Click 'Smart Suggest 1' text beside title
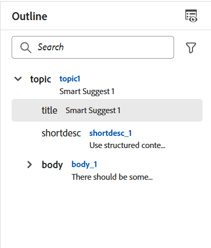211x248 pixels. point(93,111)
